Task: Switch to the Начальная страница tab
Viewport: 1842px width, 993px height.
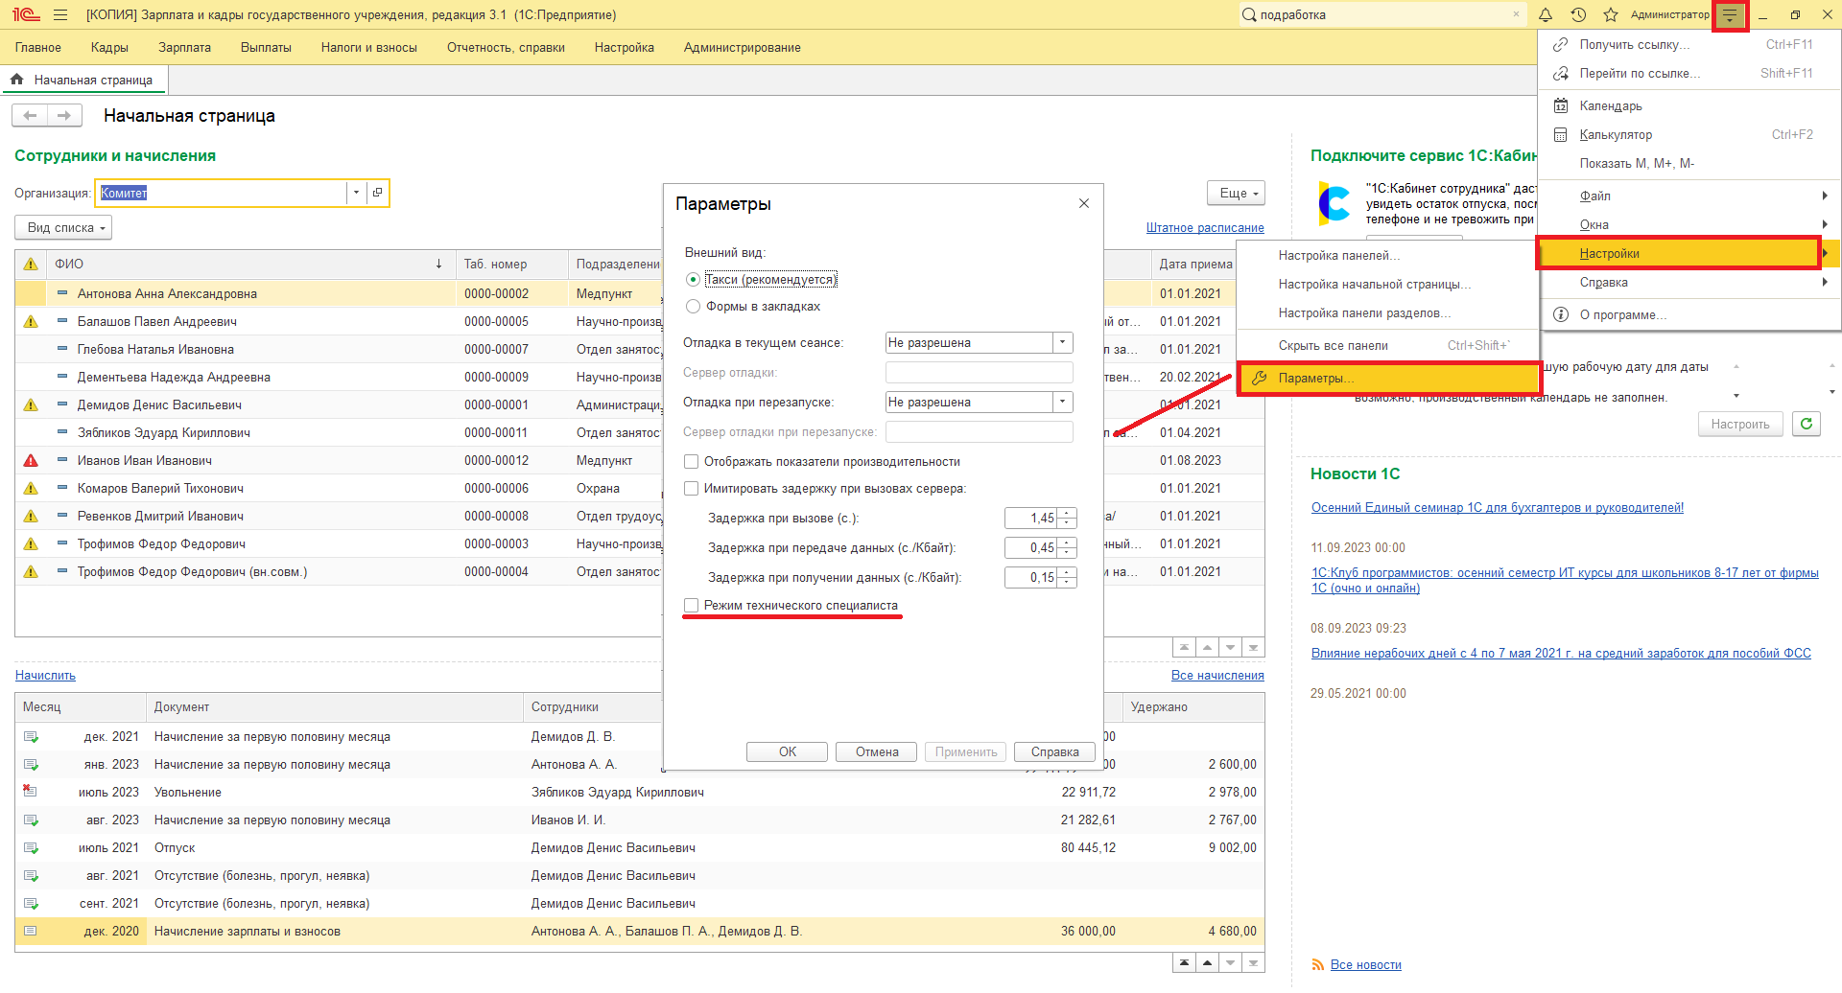Action: pos(84,81)
